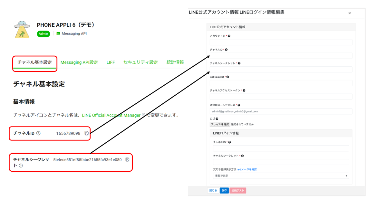The height and width of the screenshot is (200, 370).
Task: Open the セキュリティ設定 tab
Action: (x=141, y=62)
